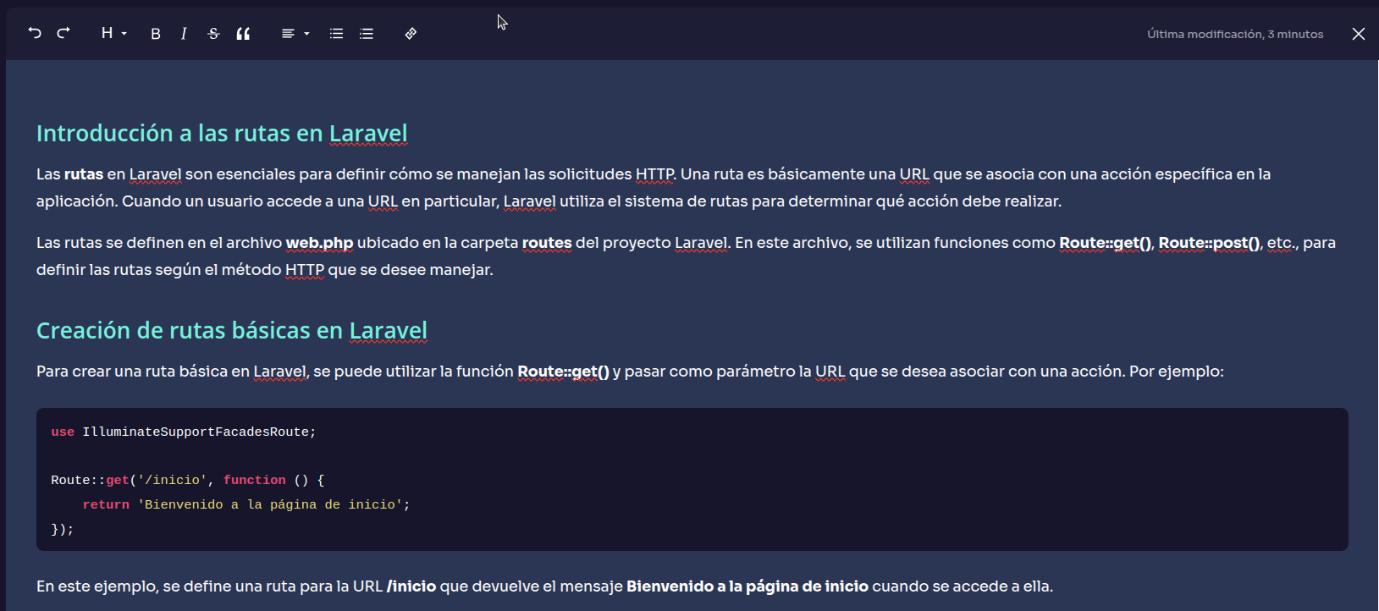Open the heading level dropdown
Viewport: 1379px width, 611px height.
coord(113,33)
